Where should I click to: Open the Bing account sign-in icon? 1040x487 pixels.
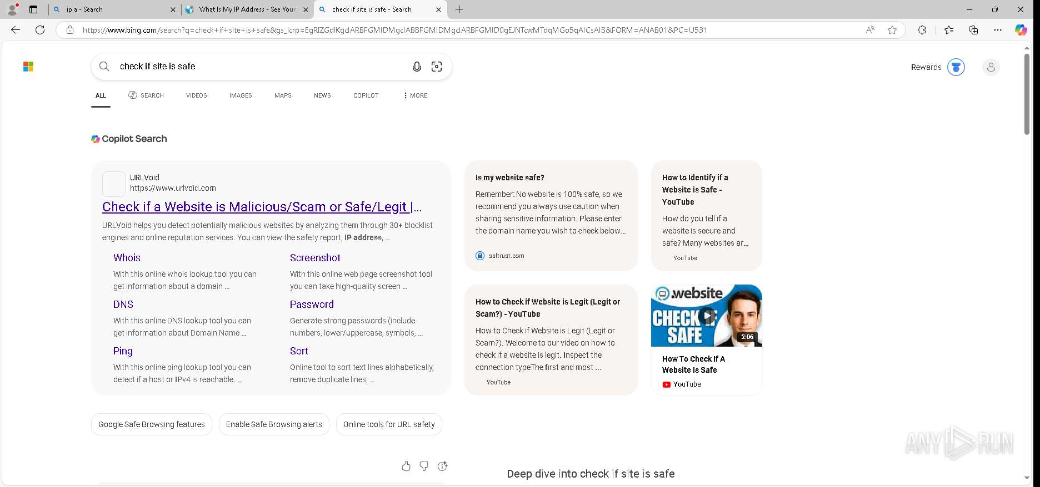[x=991, y=67]
